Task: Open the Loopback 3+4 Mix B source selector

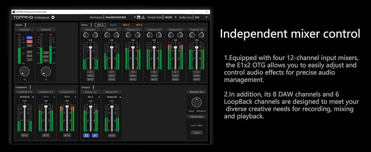Action: [x=54, y=97]
